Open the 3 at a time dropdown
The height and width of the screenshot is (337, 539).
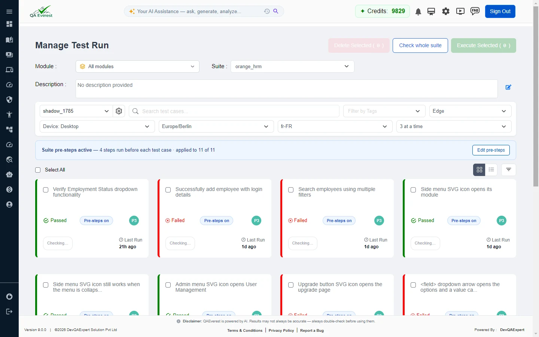coord(454,127)
